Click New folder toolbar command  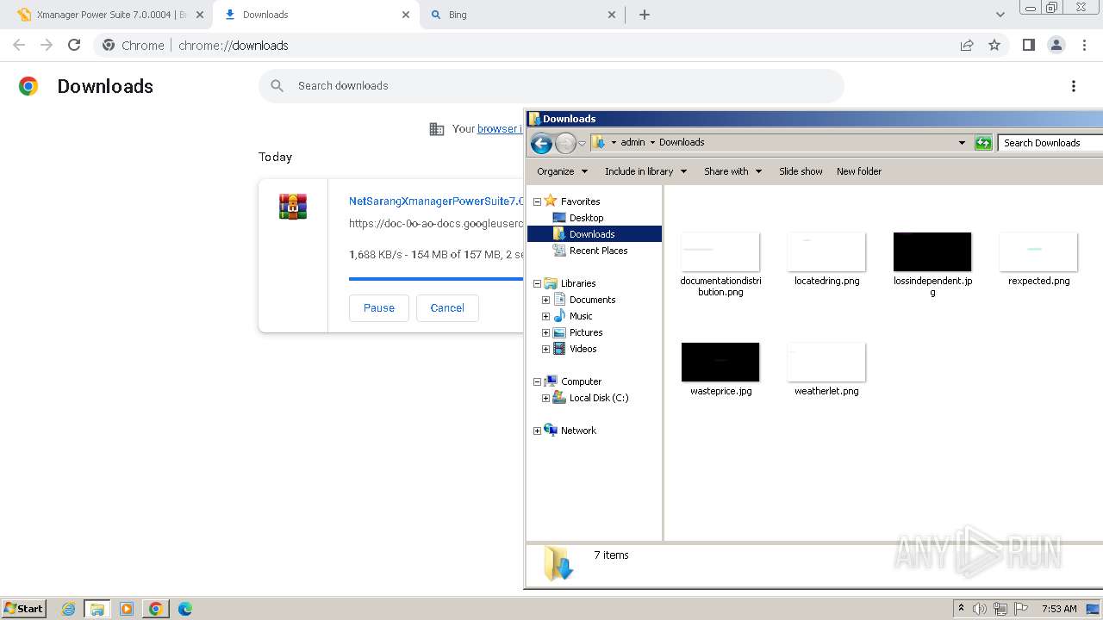click(x=859, y=171)
